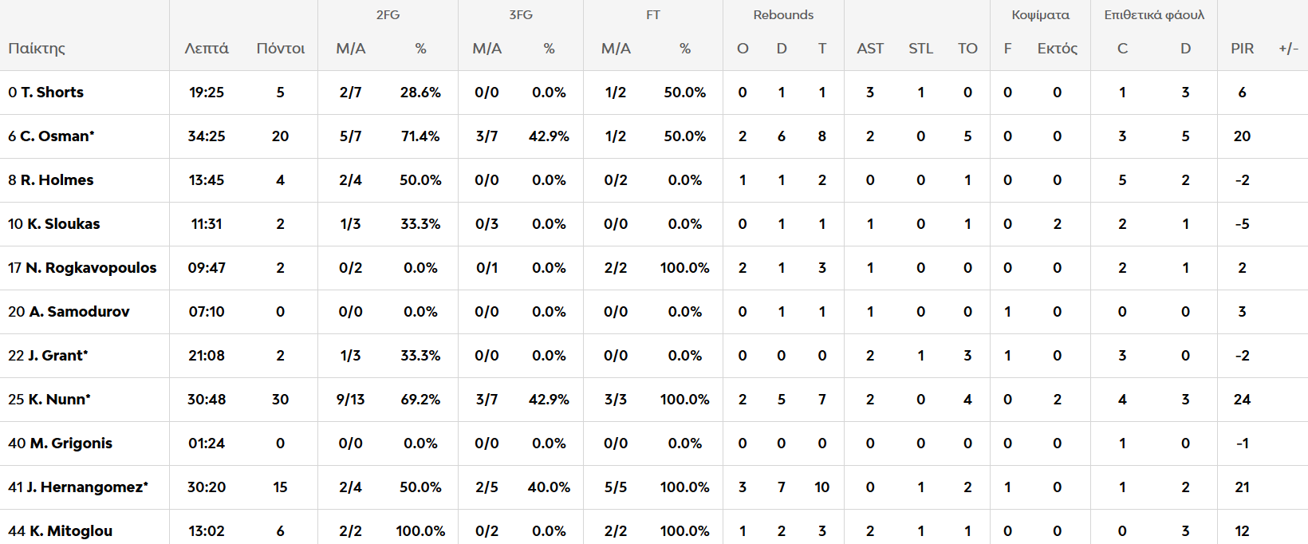Click K. Mitoglou player name
Image resolution: width=1308 pixels, height=544 pixels.
coord(71,531)
